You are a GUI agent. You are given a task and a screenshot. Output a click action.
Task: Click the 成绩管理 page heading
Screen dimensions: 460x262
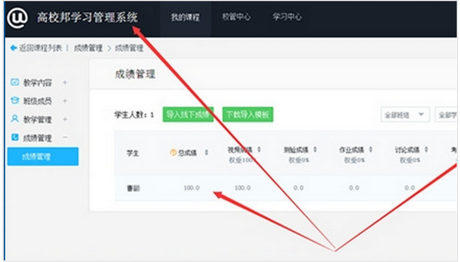(135, 74)
